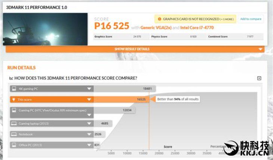Click the Gaming PC HTC Vive monitor icon
273x160 pixels.
pyautogui.click(x=14, y=110)
